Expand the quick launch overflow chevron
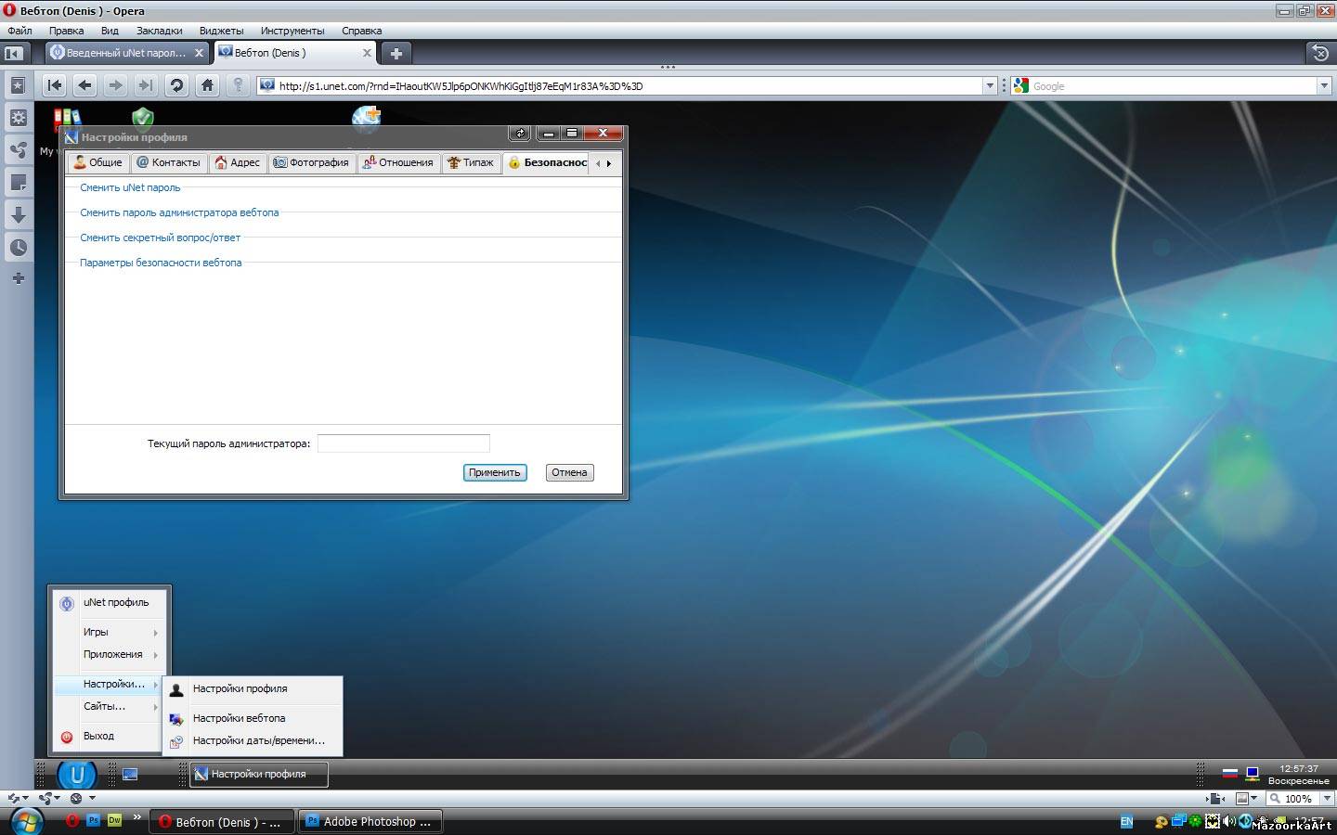 [x=137, y=817]
